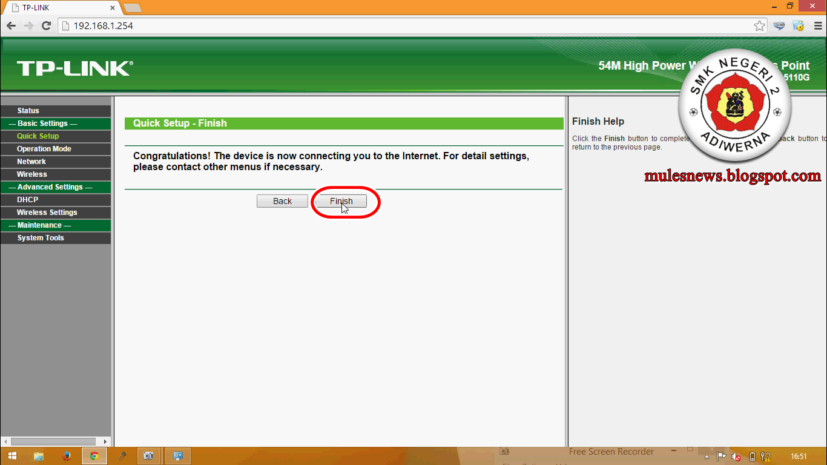Click the Quick Setup - Finish heading

[x=180, y=123]
